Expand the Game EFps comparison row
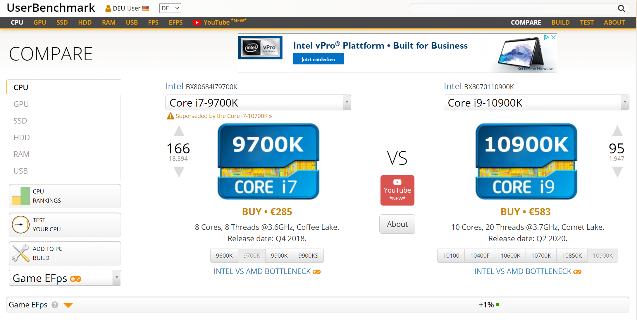 (x=68, y=305)
